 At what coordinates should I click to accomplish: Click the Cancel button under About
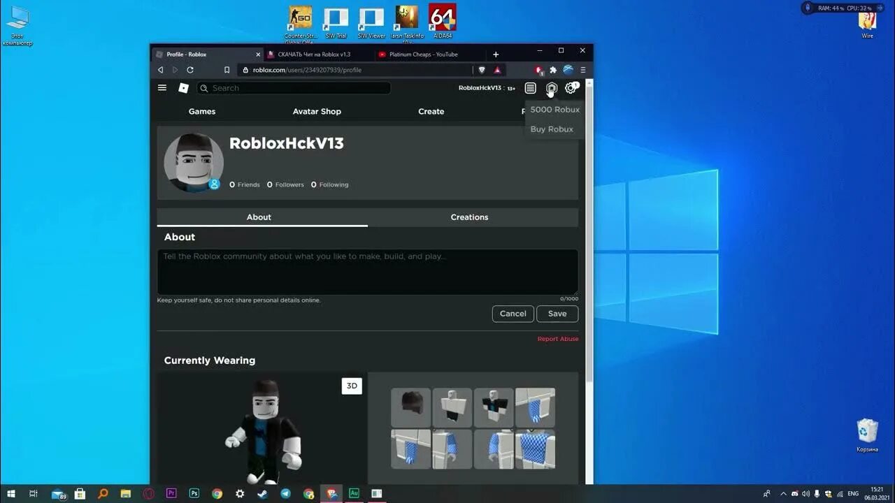click(513, 314)
